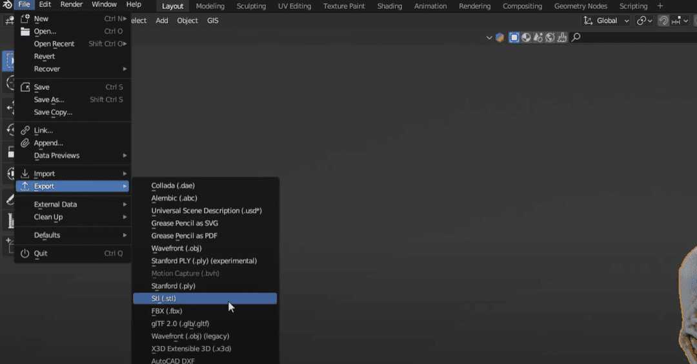Choose Grease Pencil as PDF

(x=205, y=236)
